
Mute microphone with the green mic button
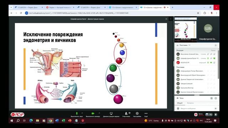pos(77,113)
